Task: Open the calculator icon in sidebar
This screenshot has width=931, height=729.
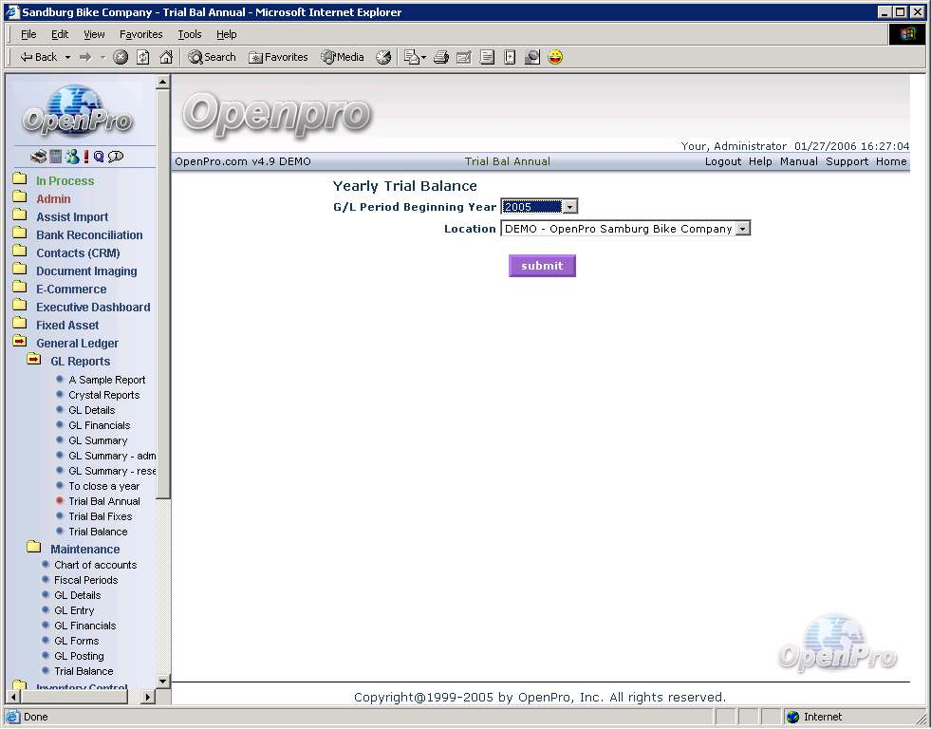Action: pos(55,157)
